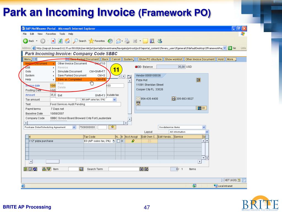Choose Exit from Invoice Document submenu
Image resolution: width=282 pixels, height=212 pixels.
(81, 95)
